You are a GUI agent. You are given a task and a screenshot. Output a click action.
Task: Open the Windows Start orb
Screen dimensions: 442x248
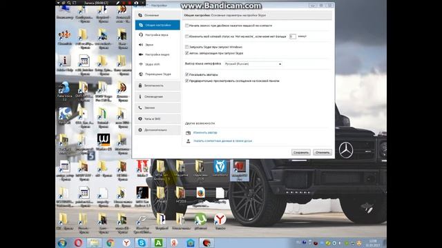tap(62, 242)
